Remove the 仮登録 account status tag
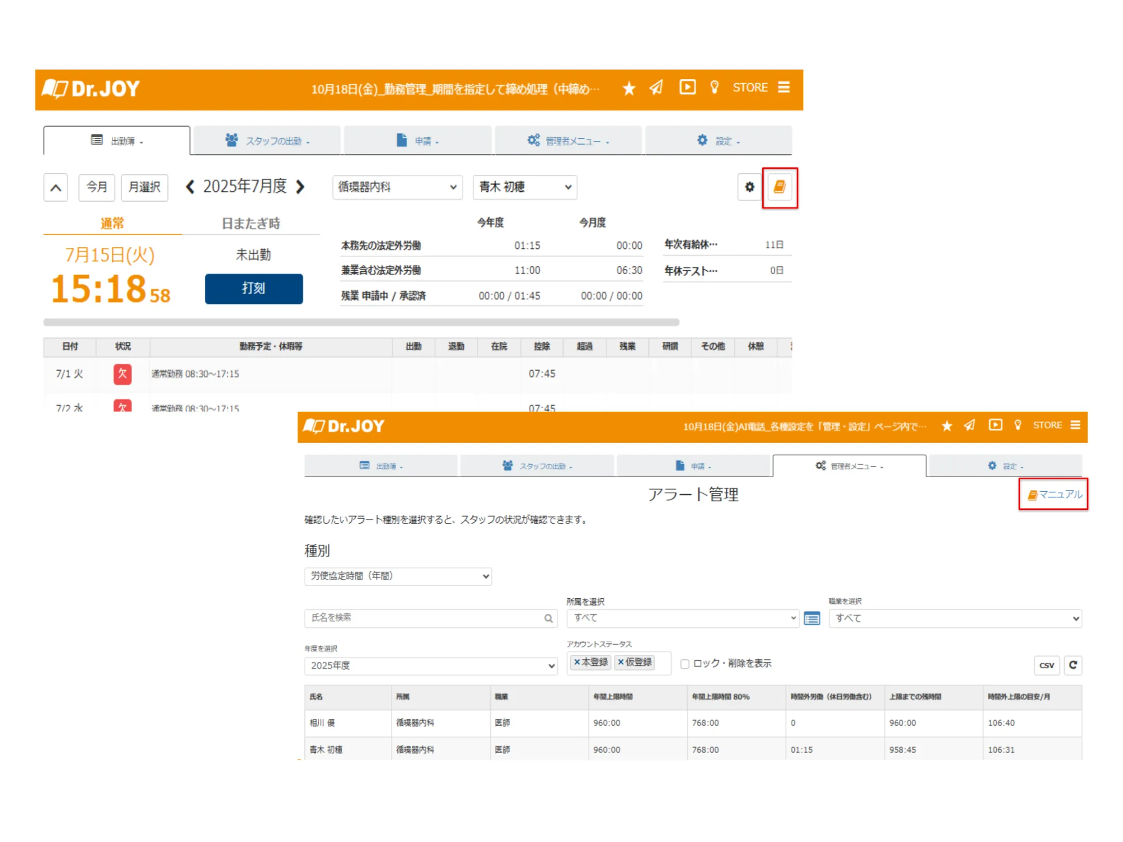Image resolution: width=1123 pixels, height=842 pixels. (x=620, y=662)
